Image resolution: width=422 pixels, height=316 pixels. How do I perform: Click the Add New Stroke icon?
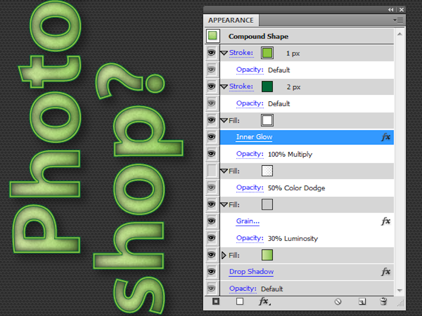(216, 302)
